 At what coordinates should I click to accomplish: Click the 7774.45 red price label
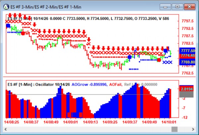(187, 56)
